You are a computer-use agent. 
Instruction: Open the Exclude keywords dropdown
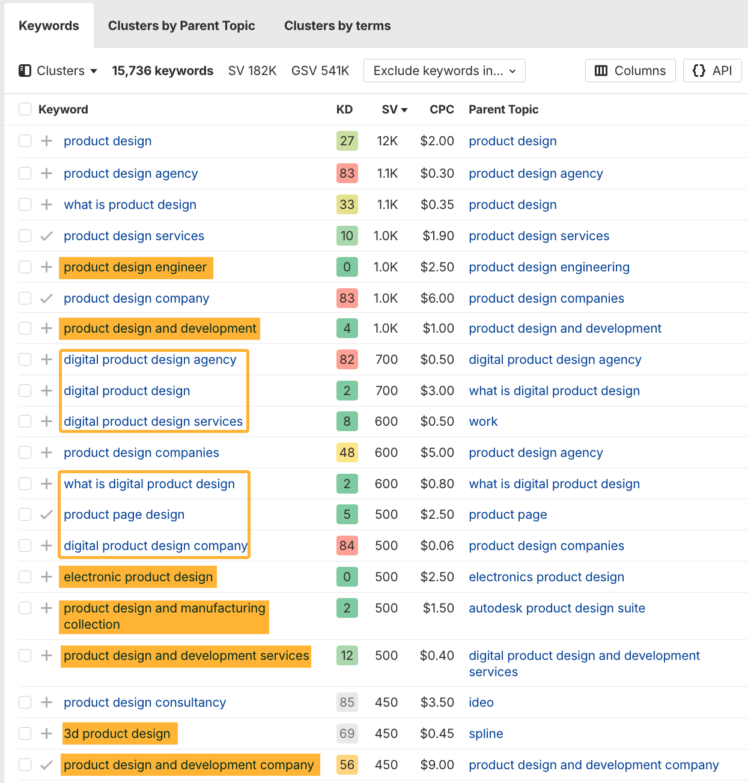(444, 70)
